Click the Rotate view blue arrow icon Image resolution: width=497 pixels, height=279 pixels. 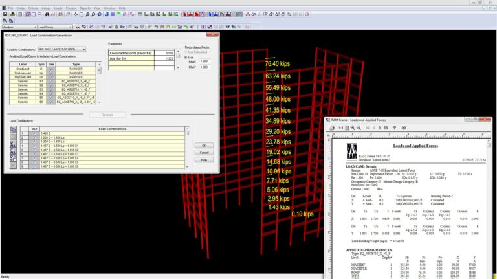coord(107,14)
